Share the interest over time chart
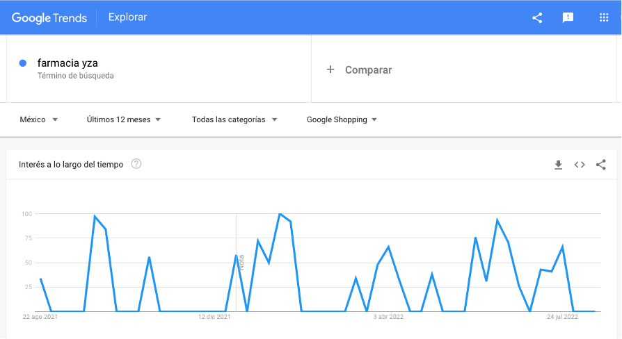Viewport: 622px width, 339px height. click(601, 165)
